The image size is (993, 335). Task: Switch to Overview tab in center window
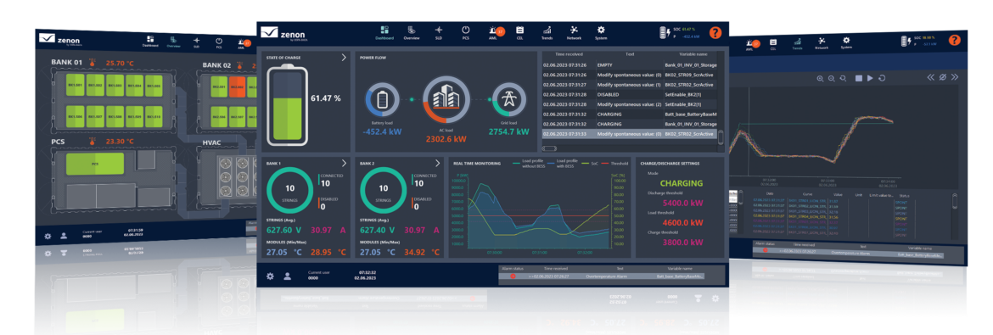pyautogui.click(x=412, y=32)
